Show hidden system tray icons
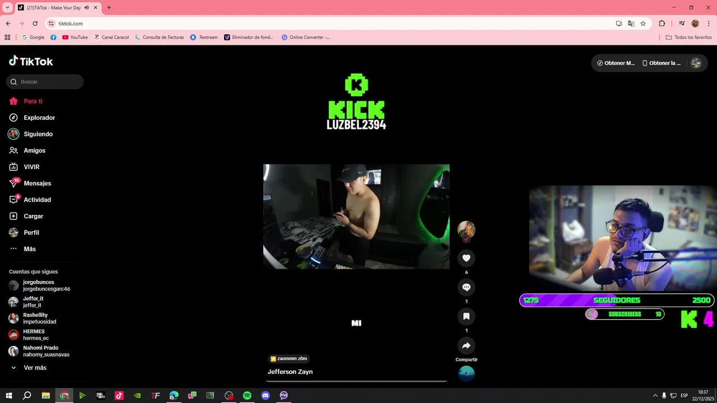This screenshot has width=717, height=403. [x=655, y=395]
